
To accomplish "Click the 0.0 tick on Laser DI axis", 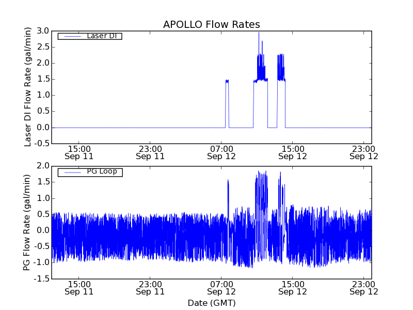I will coord(43,128).
